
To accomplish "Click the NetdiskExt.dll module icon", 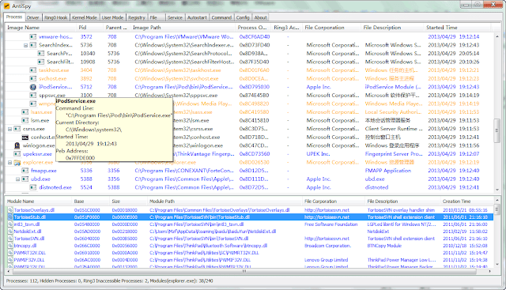I will pos(10,232).
